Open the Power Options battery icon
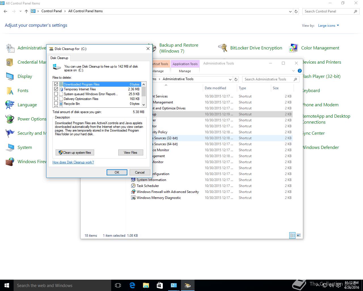This screenshot has width=363, height=291. [10, 119]
